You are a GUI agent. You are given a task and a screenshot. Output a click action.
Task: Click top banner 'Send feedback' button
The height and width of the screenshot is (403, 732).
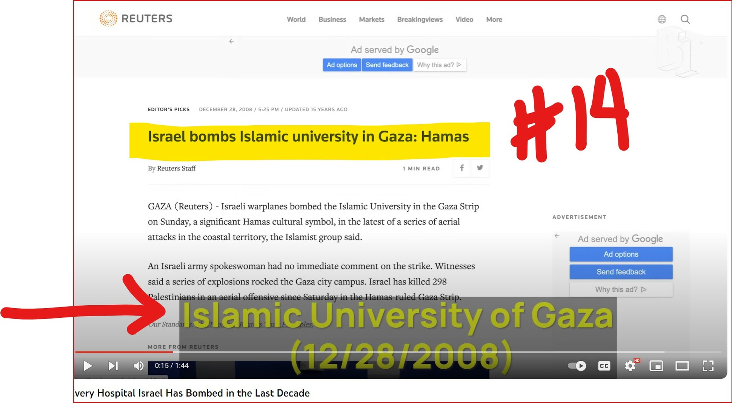(x=387, y=65)
